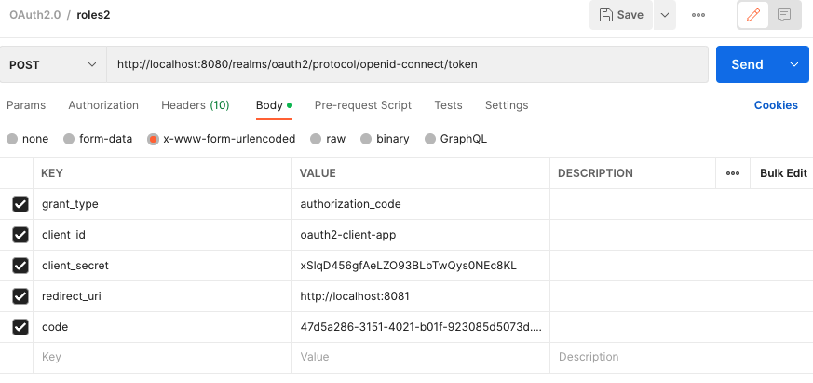Open the Cookies link

(x=776, y=105)
